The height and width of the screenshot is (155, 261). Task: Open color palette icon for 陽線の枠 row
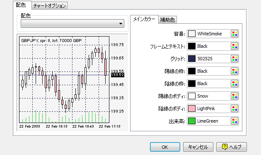coord(235,71)
